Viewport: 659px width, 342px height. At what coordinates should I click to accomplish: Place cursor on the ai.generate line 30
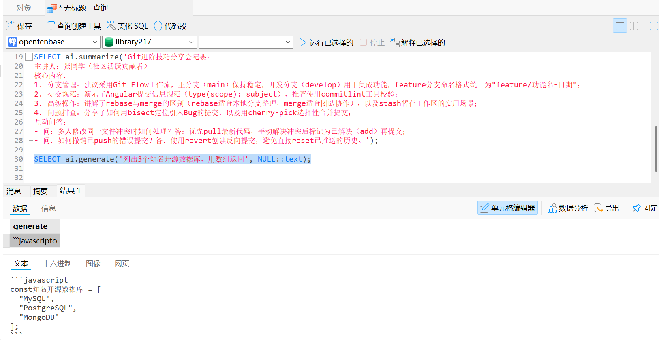coord(172,159)
